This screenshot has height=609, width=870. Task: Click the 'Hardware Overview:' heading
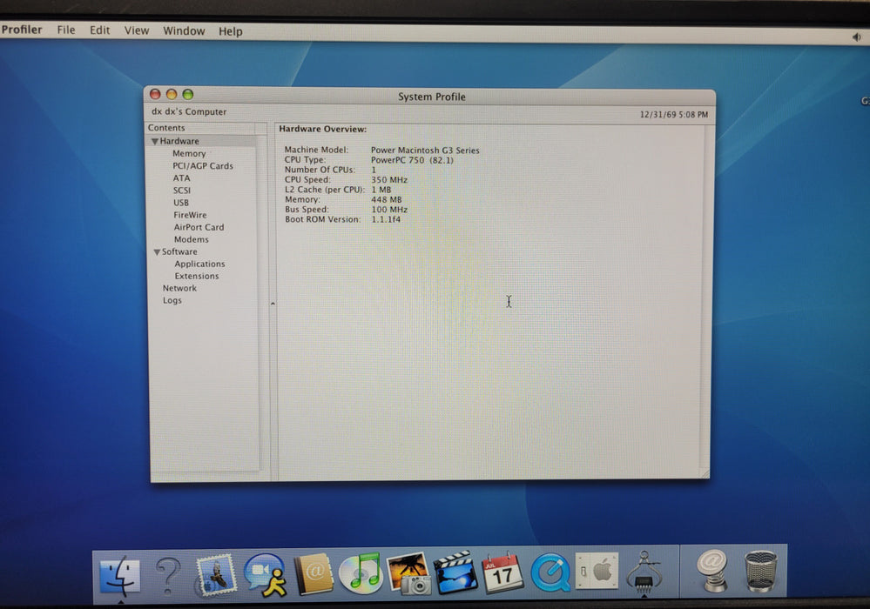pyautogui.click(x=322, y=129)
